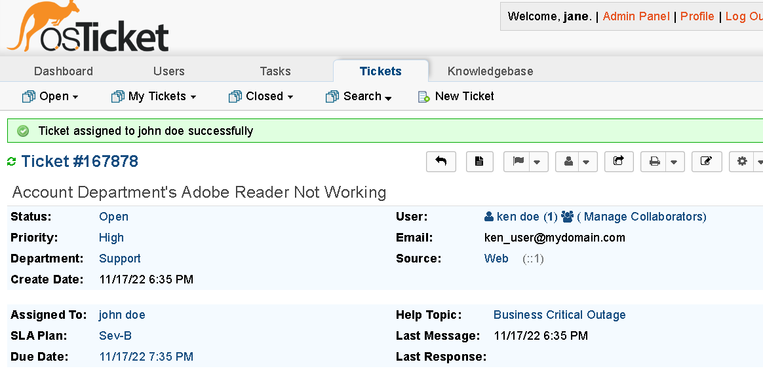Click Manage Collaborators link

pyautogui.click(x=643, y=216)
